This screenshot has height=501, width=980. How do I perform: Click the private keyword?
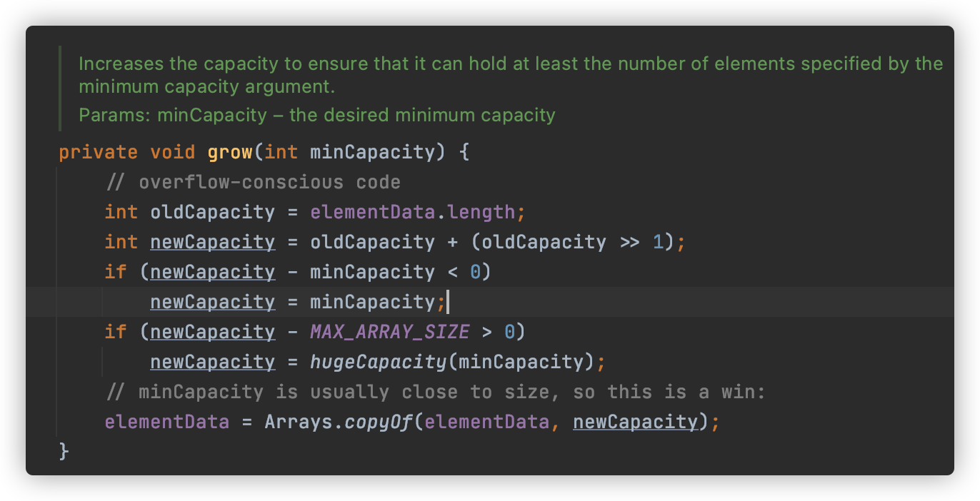pyautogui.click(x=99, y=152)
